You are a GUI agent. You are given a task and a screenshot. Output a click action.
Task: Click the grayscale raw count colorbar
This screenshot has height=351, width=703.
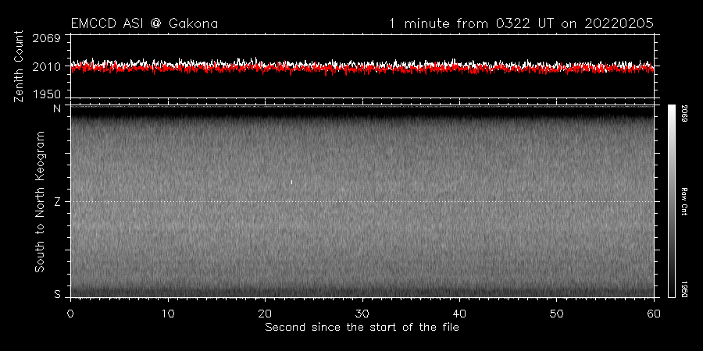tap(672, 201)
